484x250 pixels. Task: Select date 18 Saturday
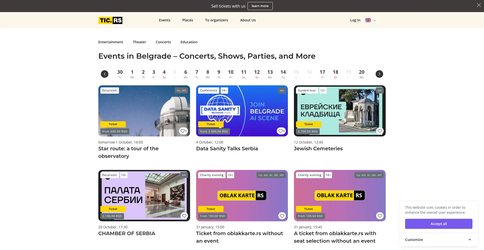click(336, 74)
